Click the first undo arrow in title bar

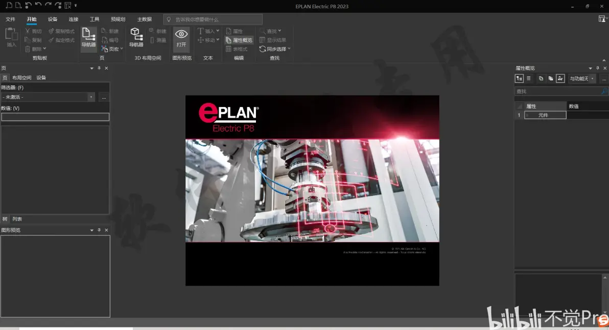28,6
